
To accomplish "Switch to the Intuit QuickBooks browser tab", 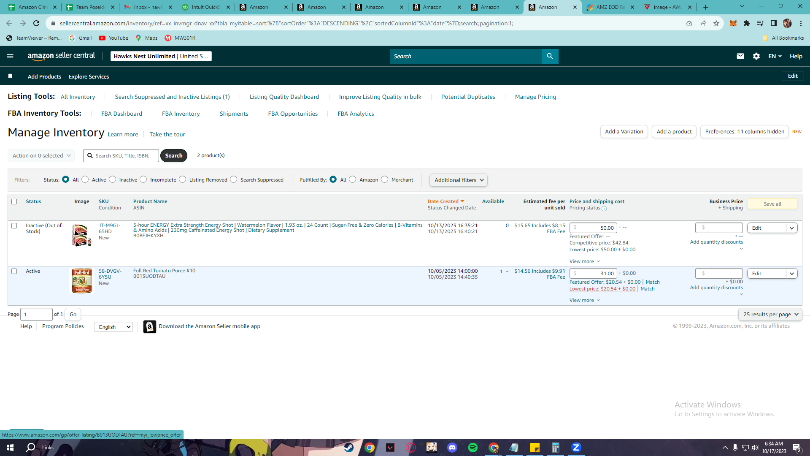I will (206, 7).
